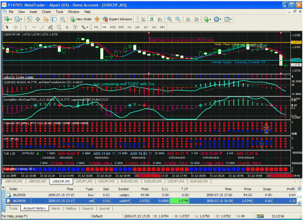This screenshot has height=220, width=304.
Task: Select the trendline drawing tool
Action: [x=42, y=27]
